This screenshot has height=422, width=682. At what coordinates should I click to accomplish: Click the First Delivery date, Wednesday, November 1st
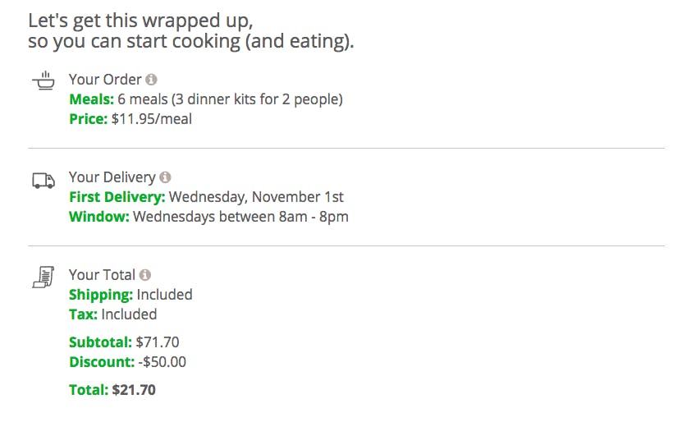[x=256, y=197]
